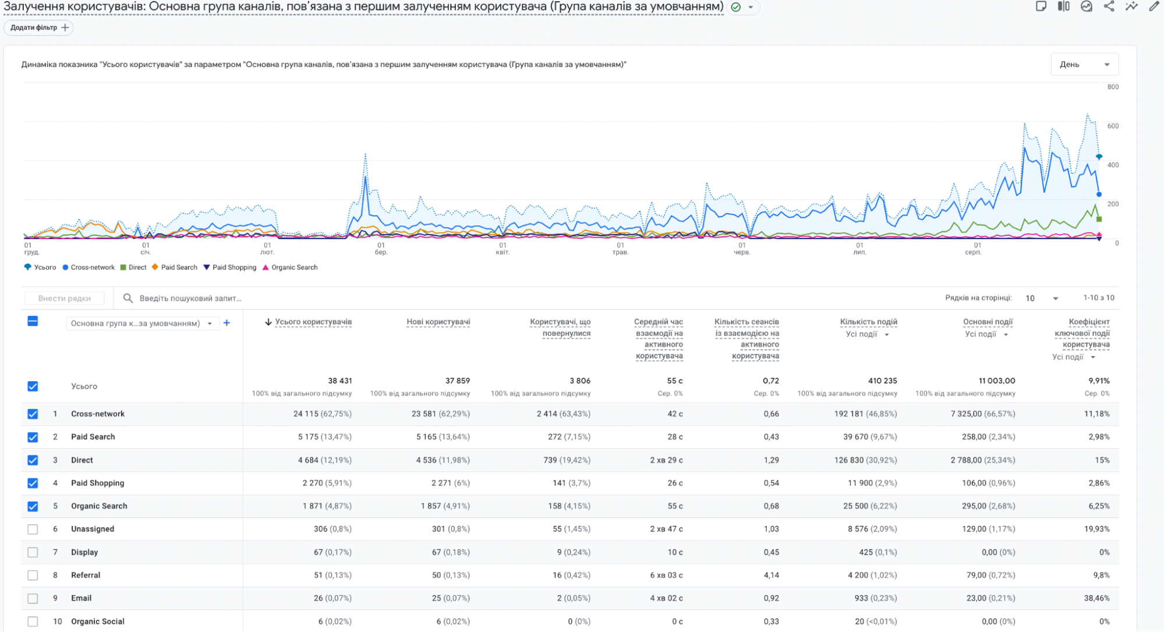The image size is (1164, 632).
Task: Expand the rows per page dropdown
Action: pos(1042,298)
